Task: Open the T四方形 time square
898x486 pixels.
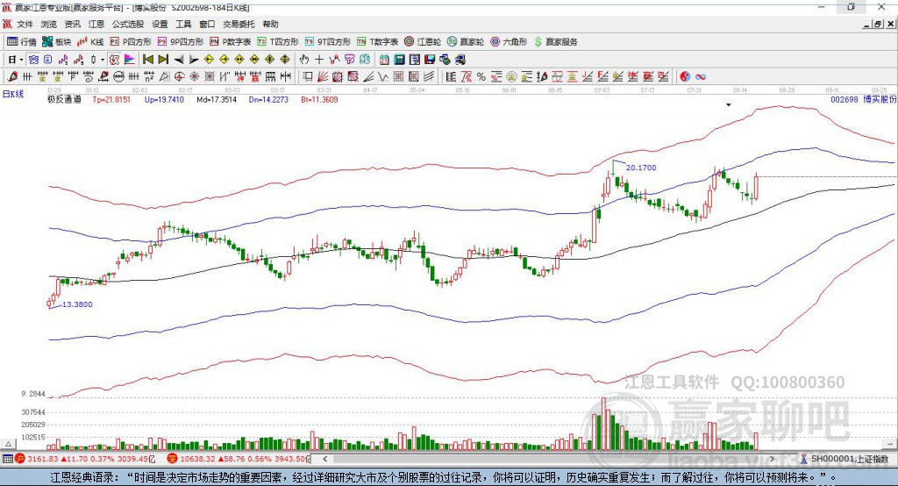Action: coord(278,42)
